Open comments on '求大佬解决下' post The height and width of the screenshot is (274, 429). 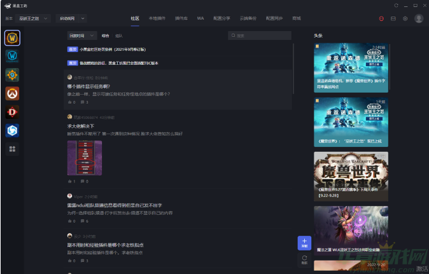coord(84,181)
